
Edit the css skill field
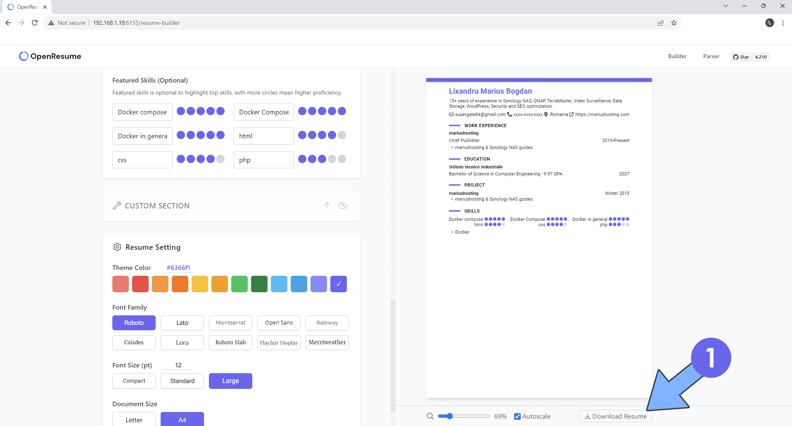[142, 160]
